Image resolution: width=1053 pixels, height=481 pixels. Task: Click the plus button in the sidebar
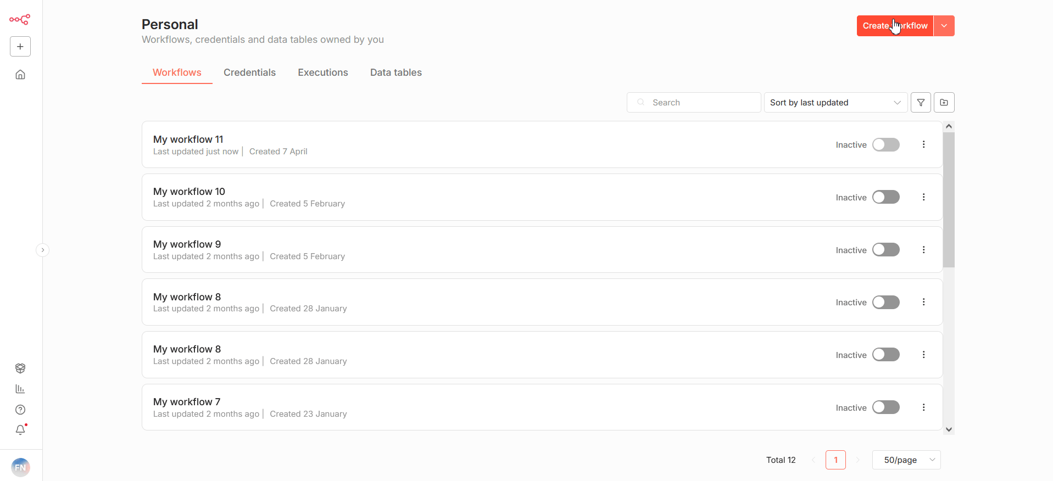point(20,47)
